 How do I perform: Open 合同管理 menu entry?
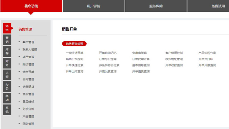click(28, 79)
